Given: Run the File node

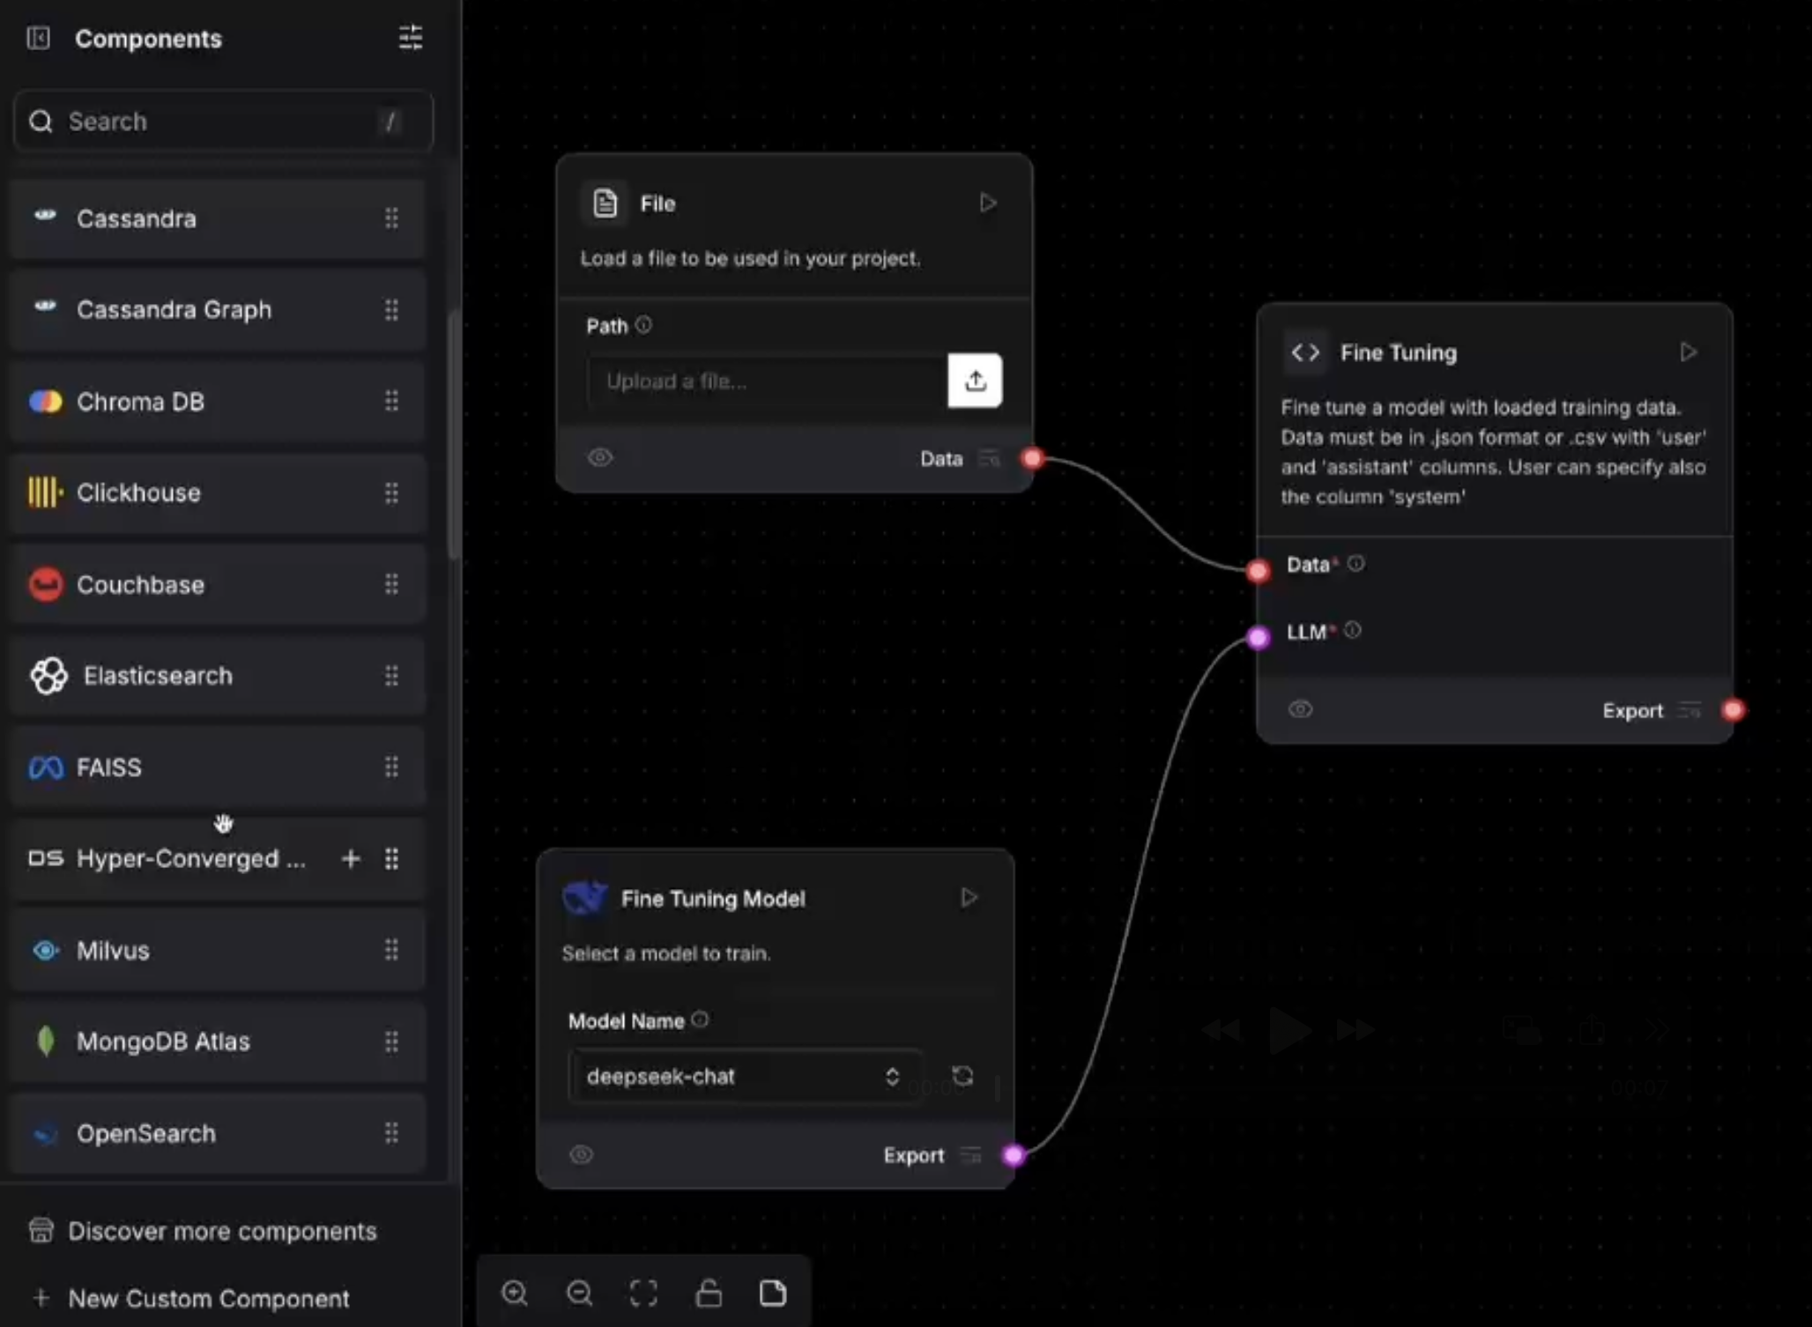Looking at the screenshot, I should pos(987,204).
